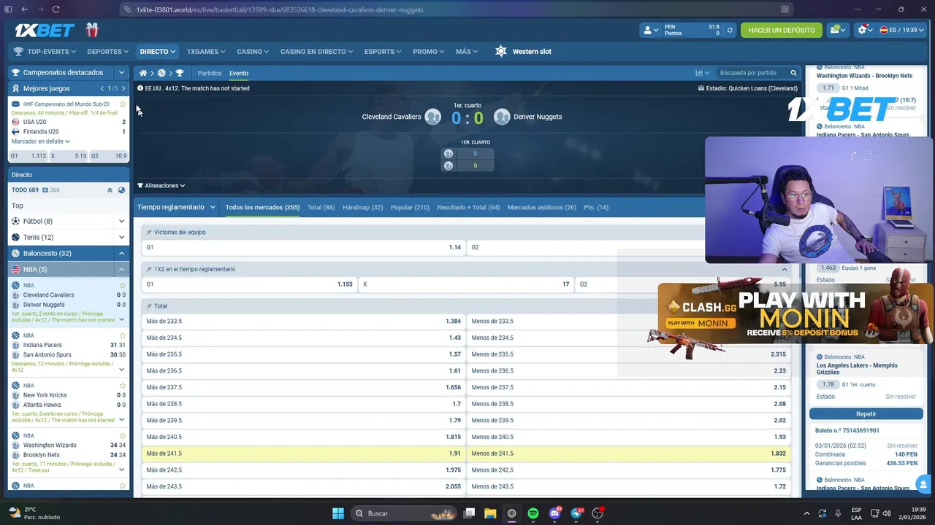Favorite the Cleveland Cavaliers game with star
The height and width of the screenshot is (525, 935).
(123, 285)
